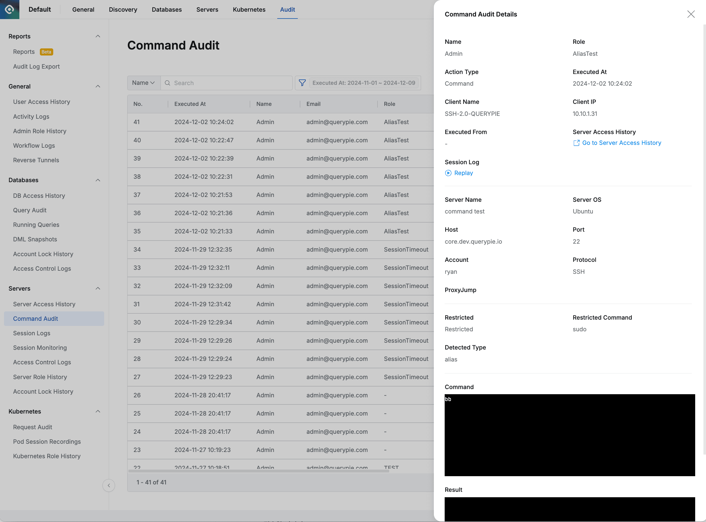Collapse the Reports sidebar section
Image resolution: width=706 pixels, height=522 pixels.
pyautogui.click(x=98, y=36)
